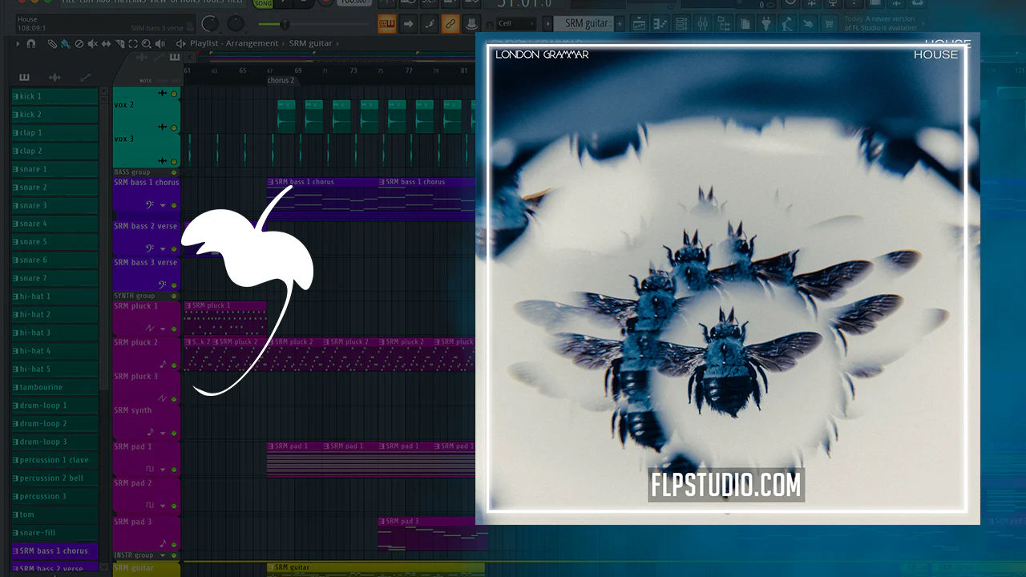
Task: Select clap 2 in the picker list
Action: click(x=55, y=151)
